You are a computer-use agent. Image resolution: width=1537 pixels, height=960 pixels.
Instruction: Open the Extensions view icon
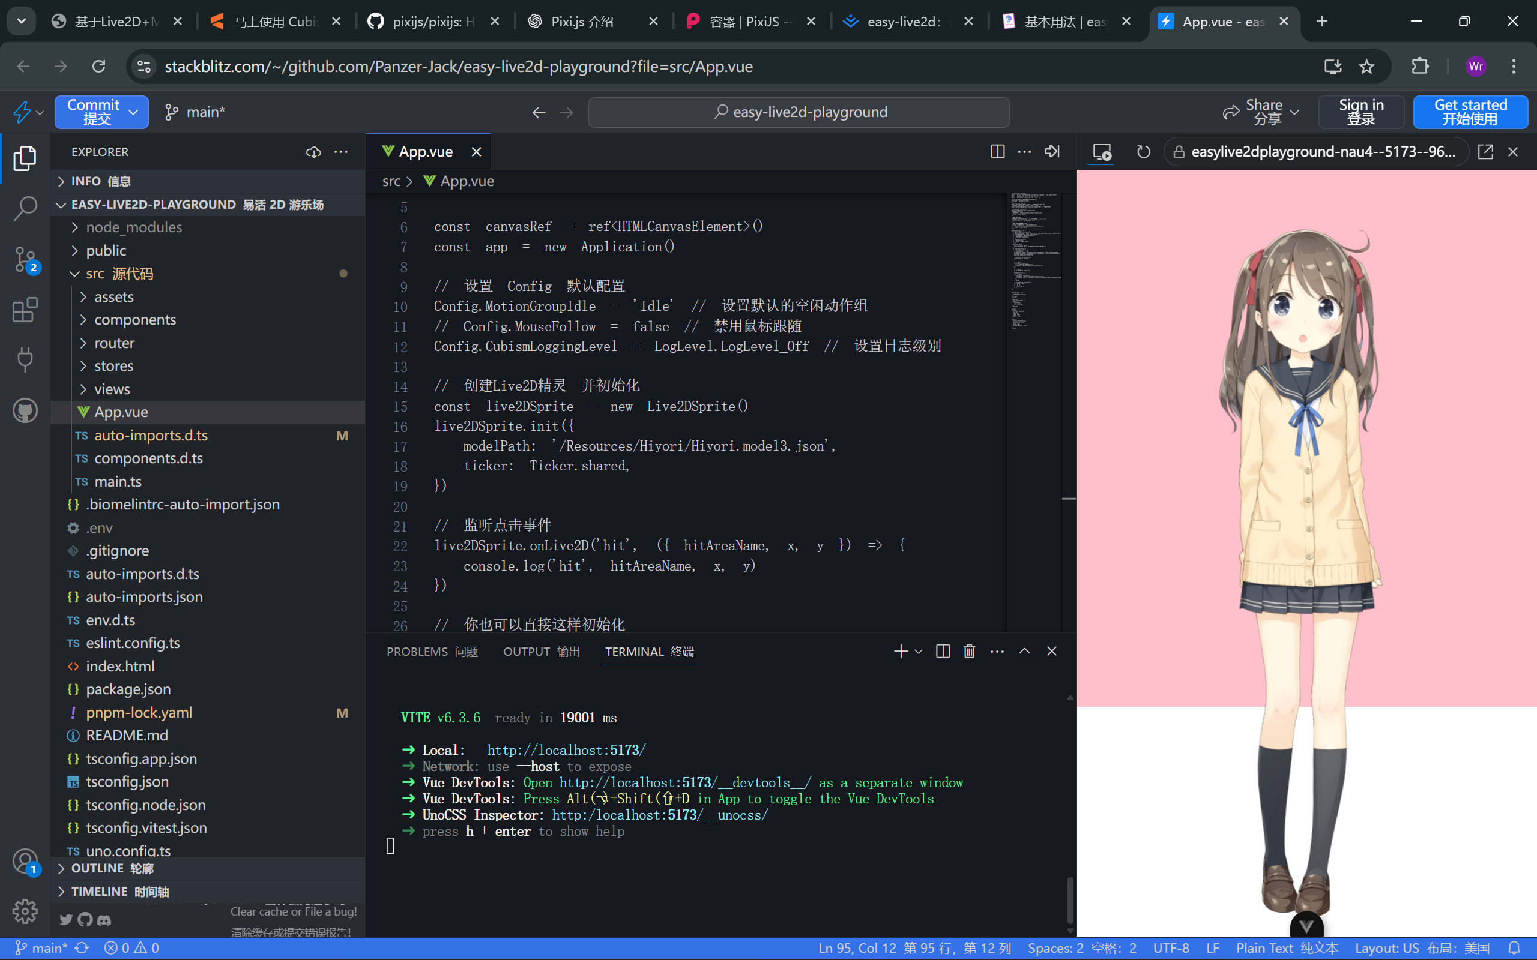coord(25,310)
